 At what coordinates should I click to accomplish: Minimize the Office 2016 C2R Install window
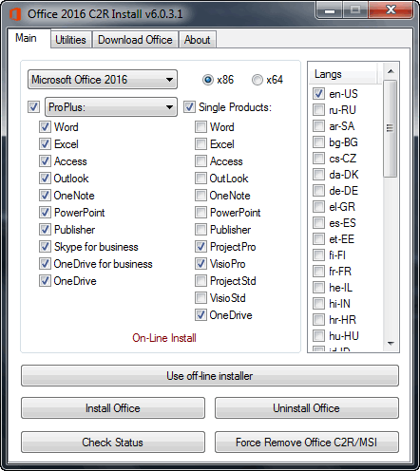tap(330, 10)
